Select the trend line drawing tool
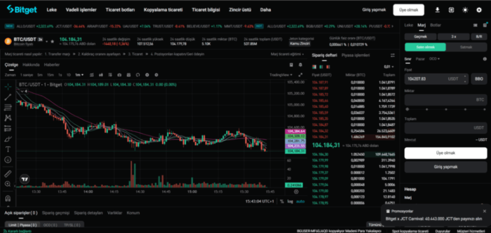This screenshot has height=233, width=491. [8, 97]
